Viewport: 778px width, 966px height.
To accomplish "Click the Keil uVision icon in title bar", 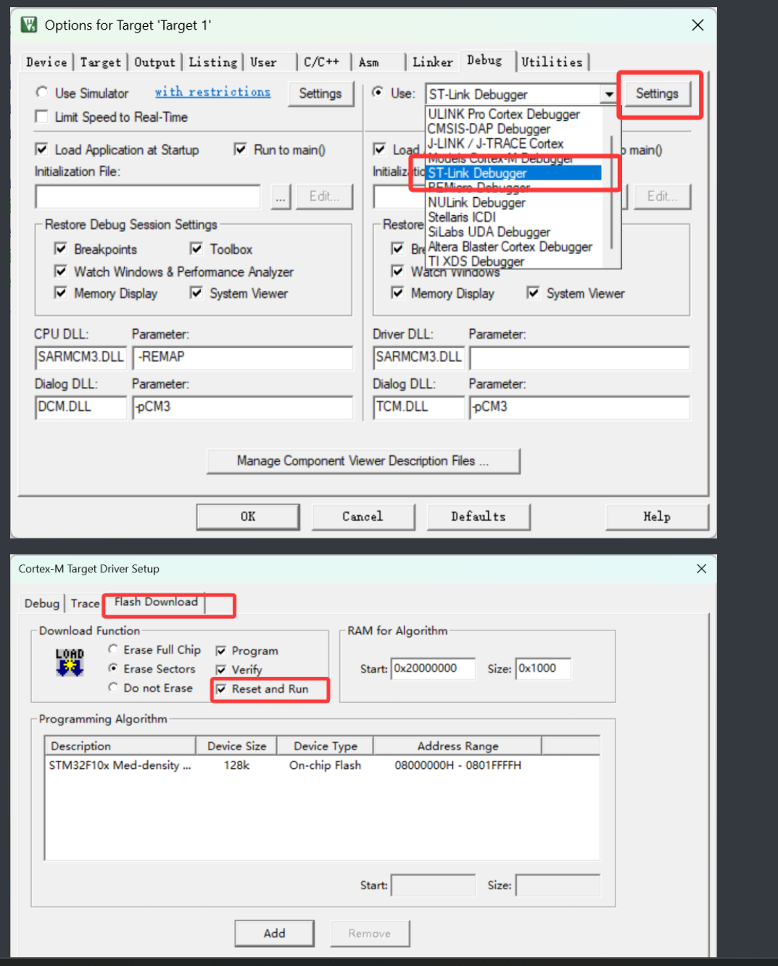I will (29, 25).
